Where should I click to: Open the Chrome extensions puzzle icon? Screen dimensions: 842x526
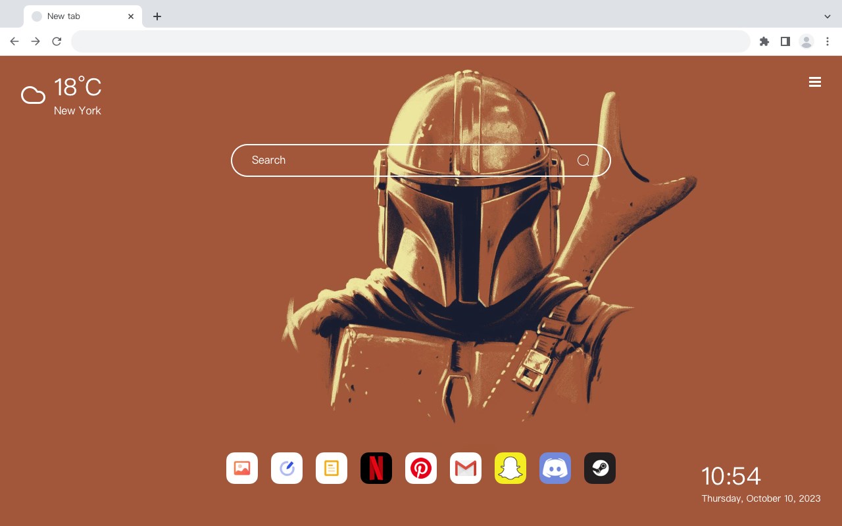[x=764, y=41]
